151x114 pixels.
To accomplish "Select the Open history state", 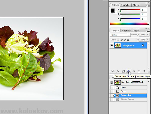I will 130,88.
